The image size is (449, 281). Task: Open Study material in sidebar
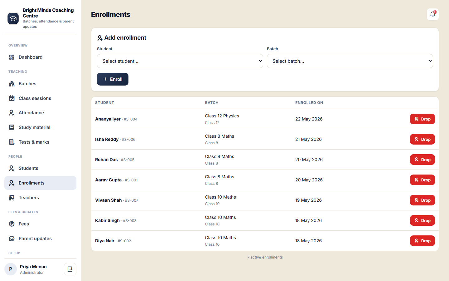pos(40,127)
